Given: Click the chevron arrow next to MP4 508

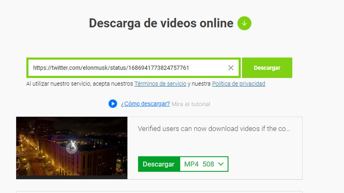Looking at the screenshot, I should click(x=221, y=164).
